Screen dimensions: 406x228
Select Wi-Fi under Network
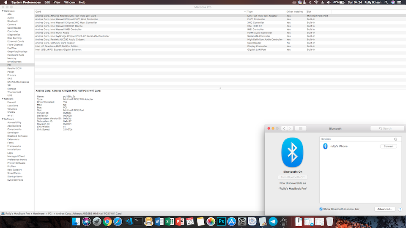point(10,116)
